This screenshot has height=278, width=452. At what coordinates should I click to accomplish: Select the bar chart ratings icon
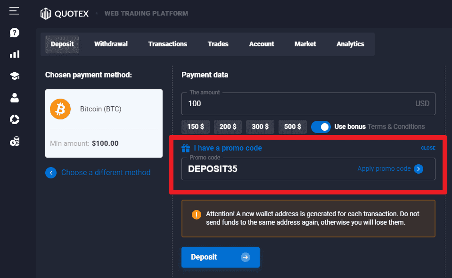tap(14, 54)
